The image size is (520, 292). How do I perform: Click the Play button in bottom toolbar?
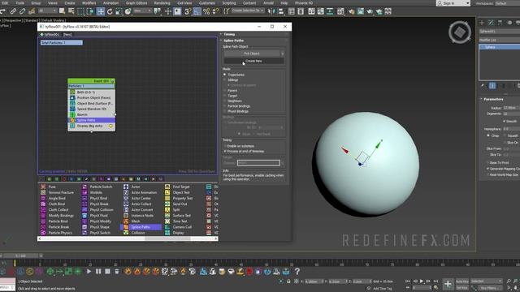[89, 272]
